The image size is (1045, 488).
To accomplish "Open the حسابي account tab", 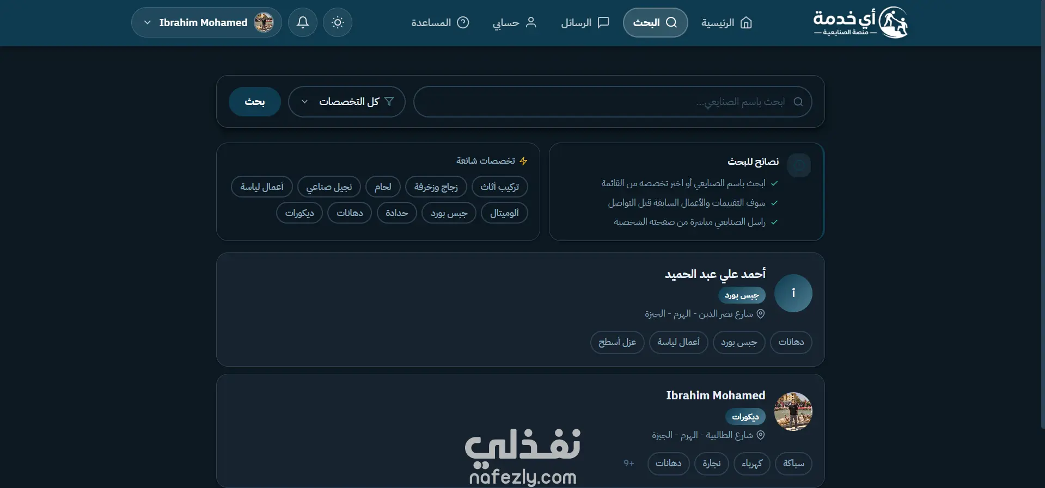I will [515, 22].
